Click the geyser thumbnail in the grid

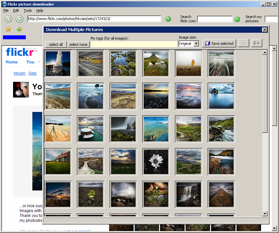click(x=58, y=63)
